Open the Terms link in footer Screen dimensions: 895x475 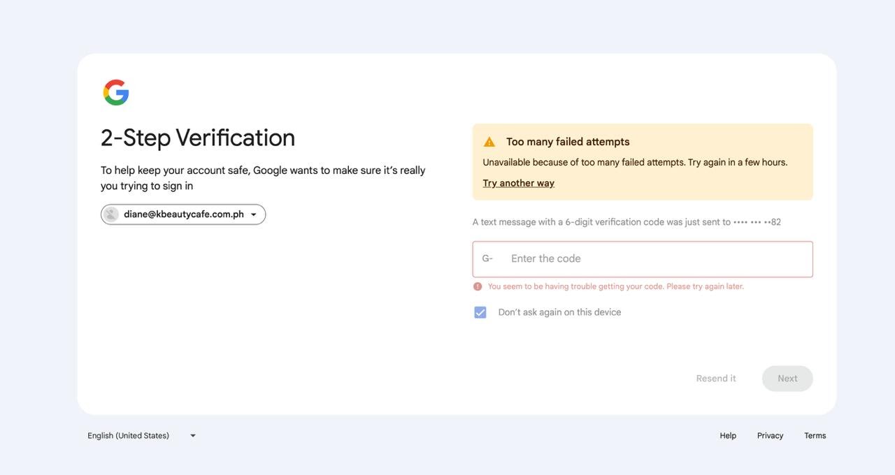815,436
